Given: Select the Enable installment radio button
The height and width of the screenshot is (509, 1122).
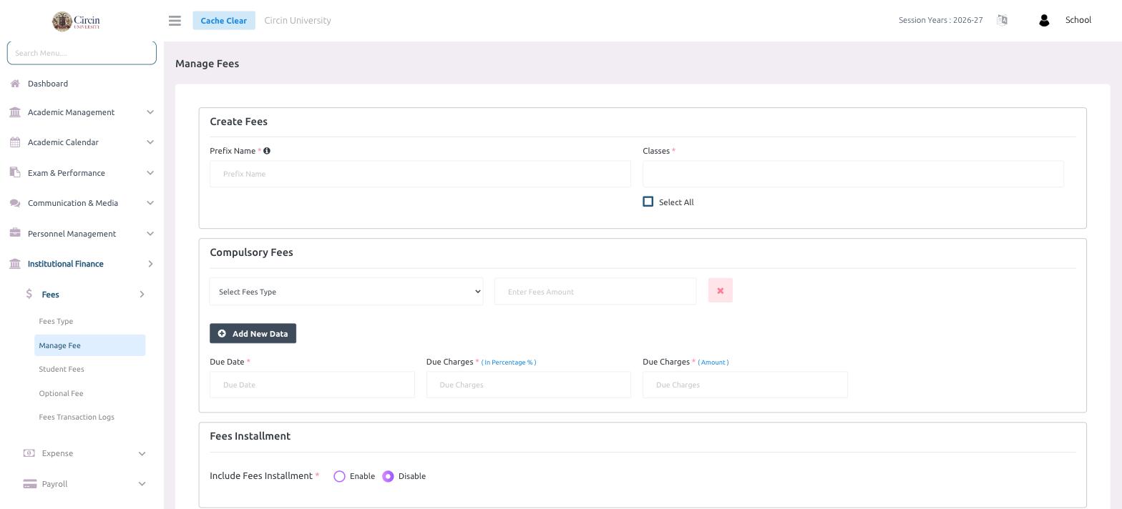Looking at the screenshot, I should pos(339,476).
